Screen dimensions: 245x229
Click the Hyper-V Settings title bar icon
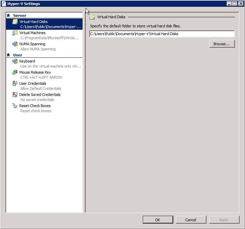[4, 4]
